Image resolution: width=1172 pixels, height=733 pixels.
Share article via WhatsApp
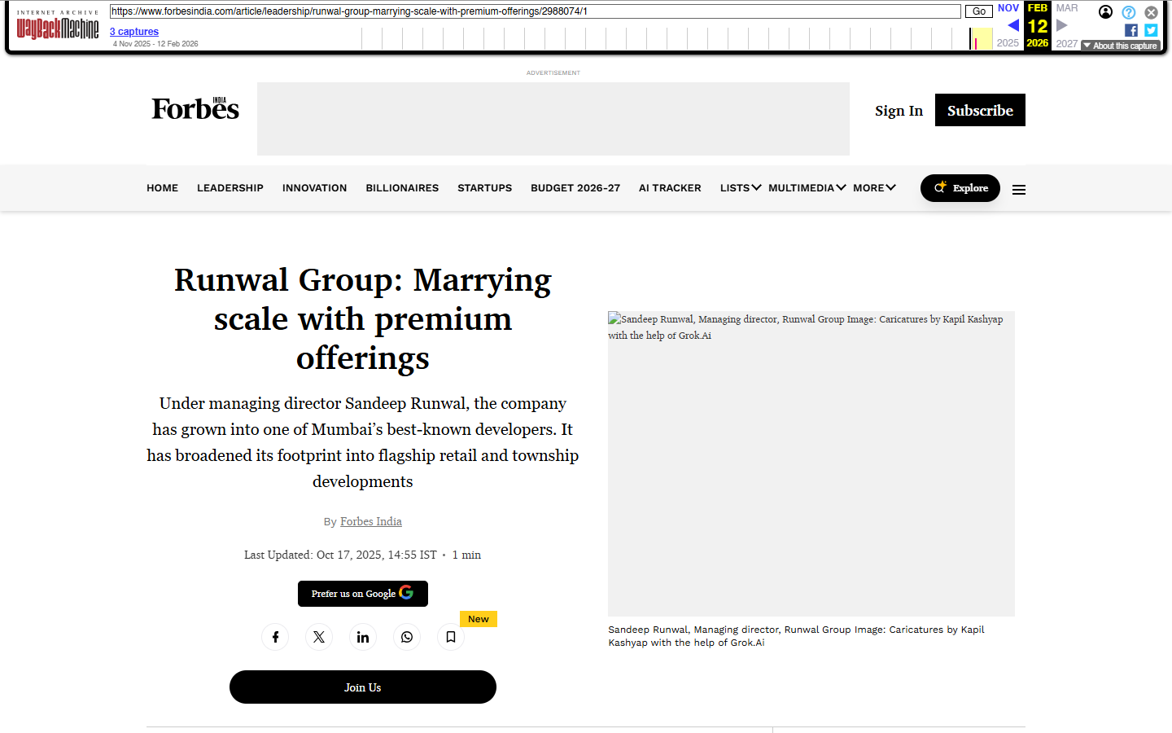tap(407, 637)
